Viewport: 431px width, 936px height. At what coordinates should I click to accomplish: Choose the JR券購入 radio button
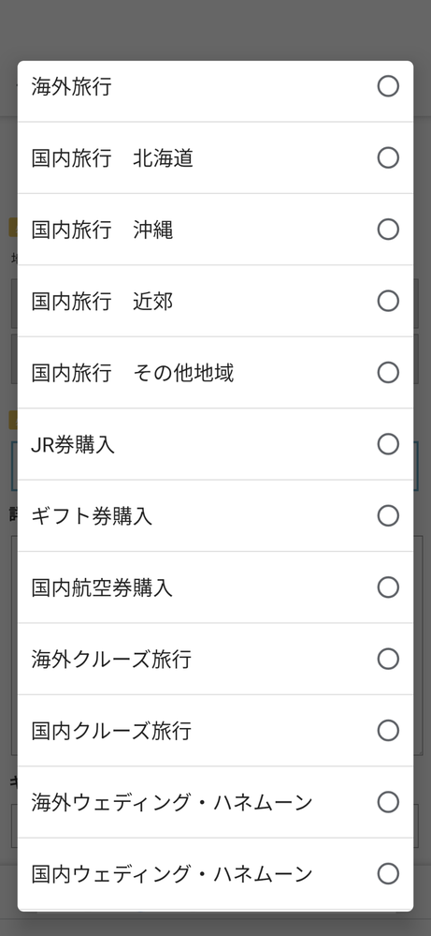[388, 444]
